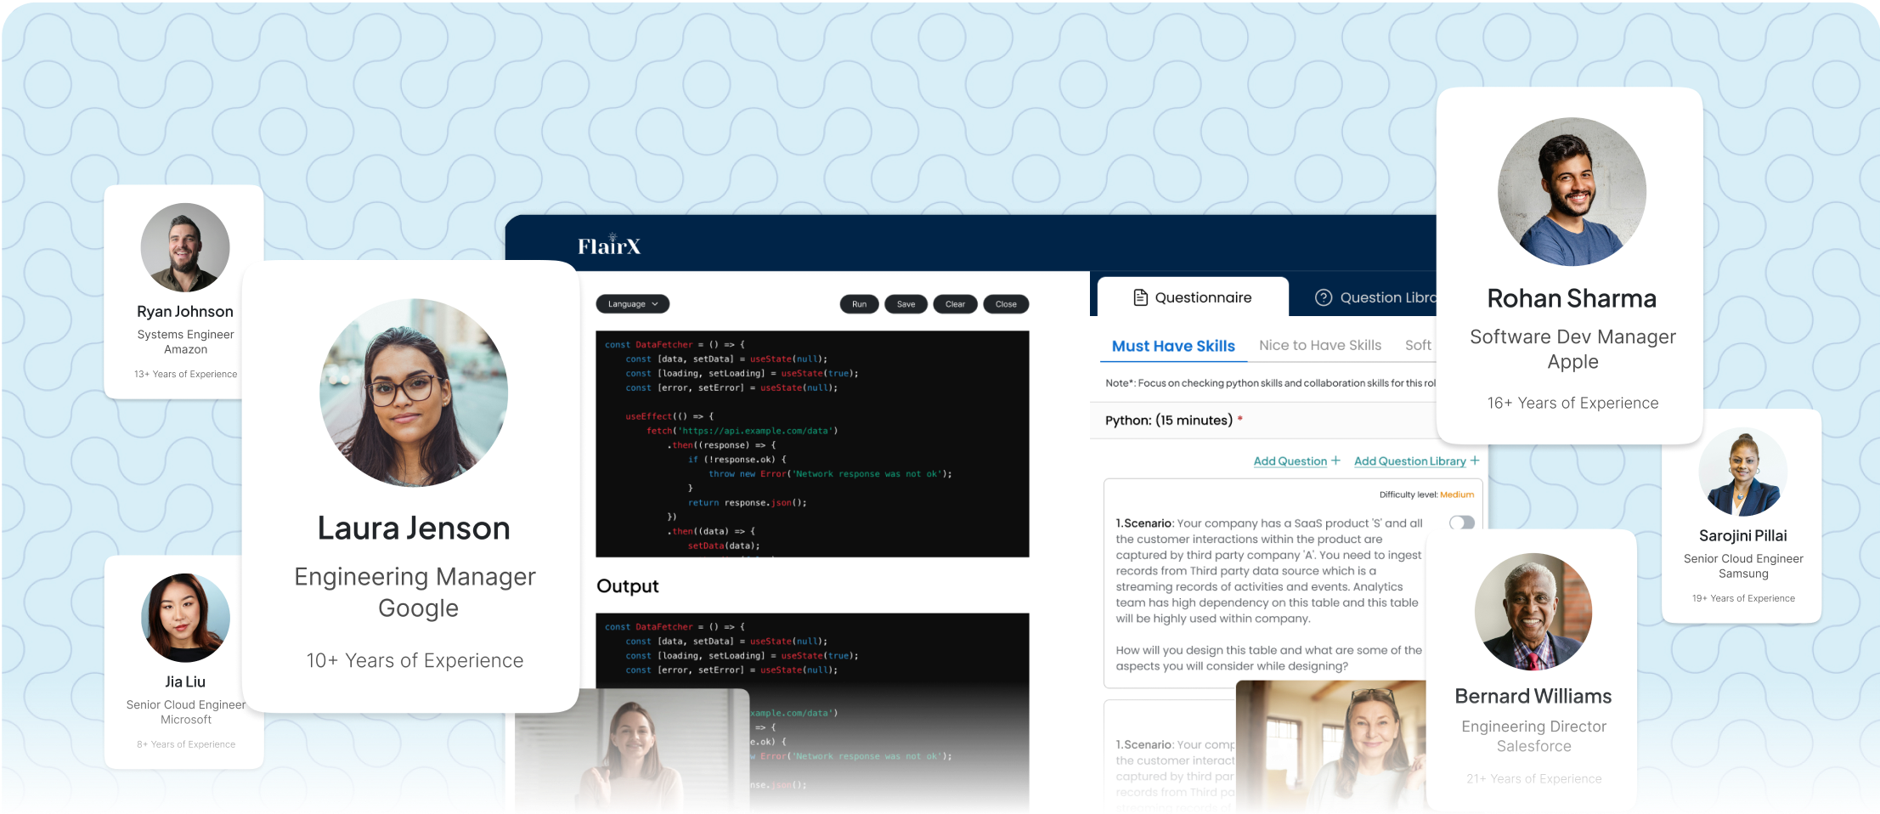
Task: Switch to the Must Have Skills tab
Action: pos(1173,346)
